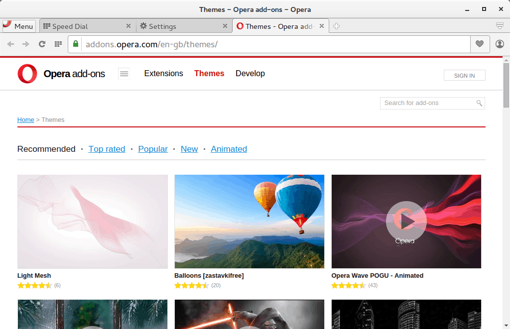Screen dimensions: 510x329
Task: Click the scrollbar down arrow
Action: click(506, 326)
